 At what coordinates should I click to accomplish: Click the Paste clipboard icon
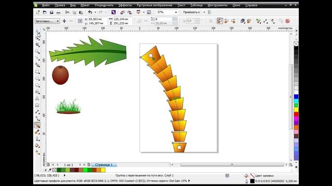pos(81,12)
